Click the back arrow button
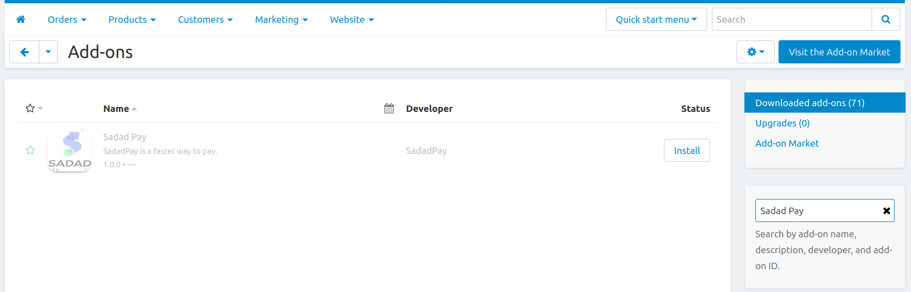 [24, 52]
